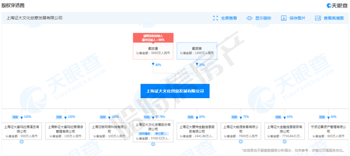350x156 pixels.
Task: Click the 新三板 tag
Action: (x=161, y=134)
